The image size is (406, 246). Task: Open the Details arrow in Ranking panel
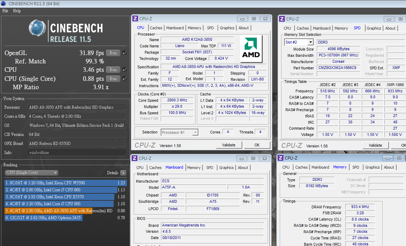(123, 173)
